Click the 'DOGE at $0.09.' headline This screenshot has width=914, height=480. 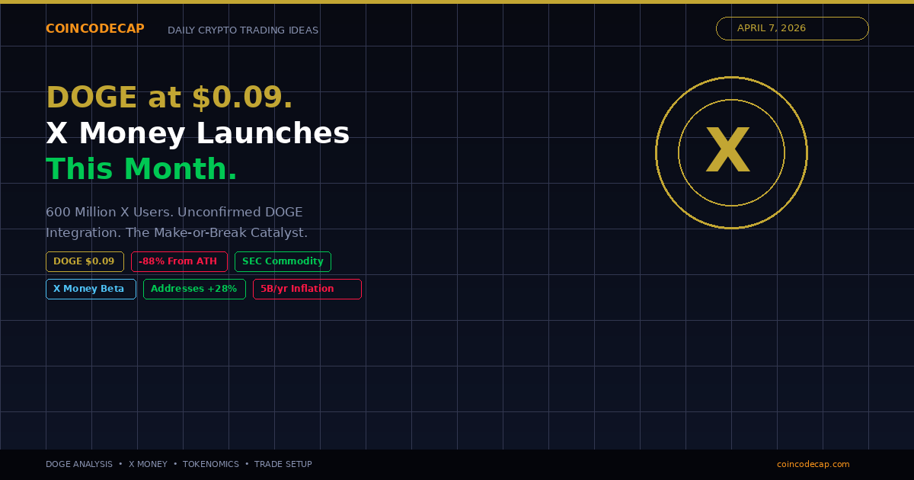[169, 98]
